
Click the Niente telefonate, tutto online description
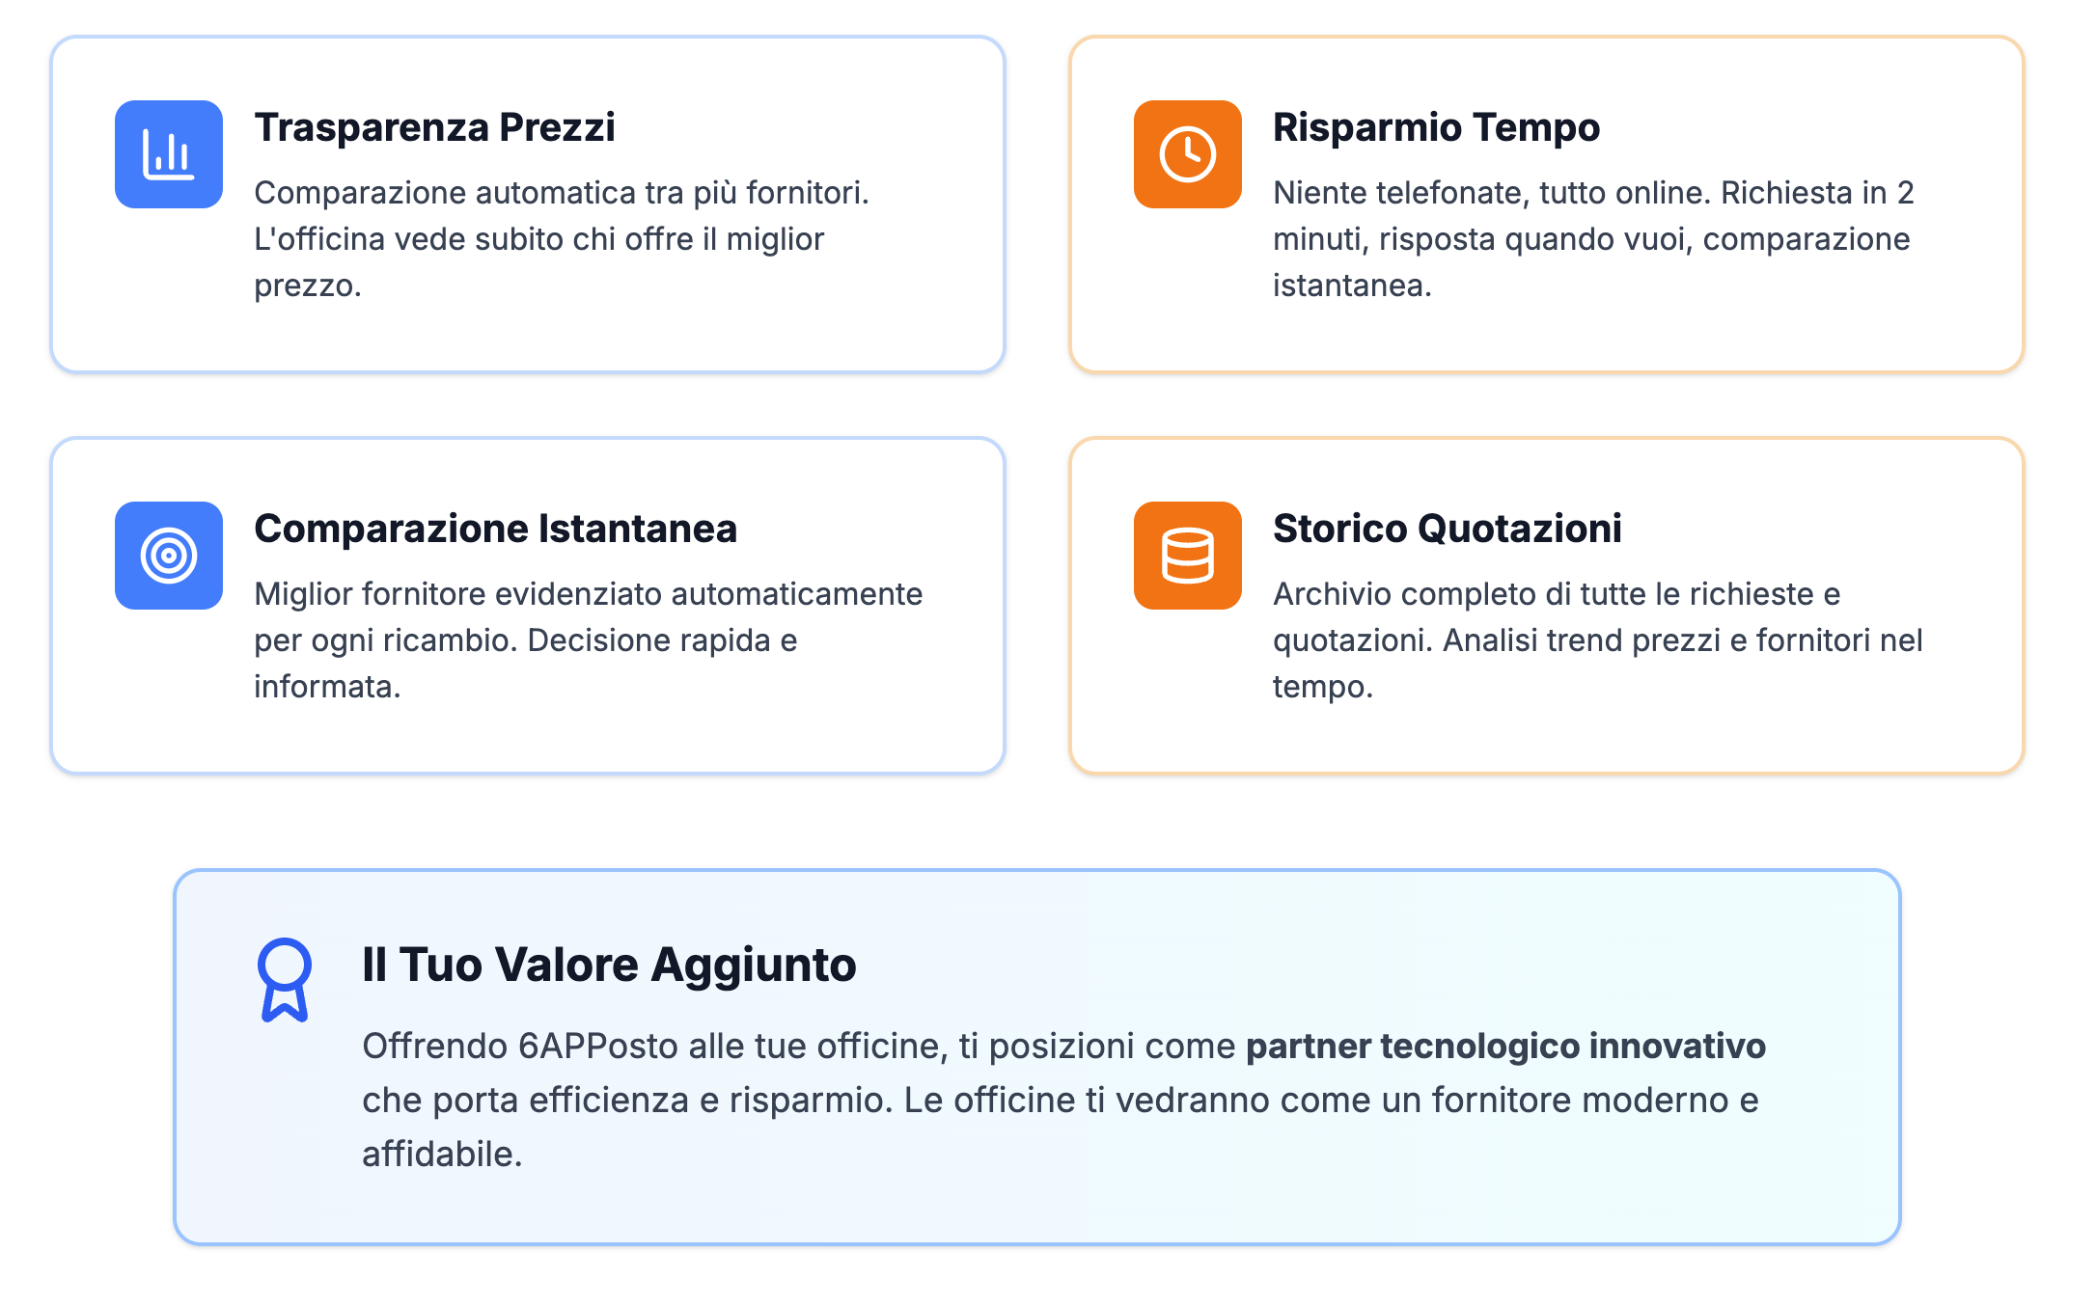(1593, 239)
